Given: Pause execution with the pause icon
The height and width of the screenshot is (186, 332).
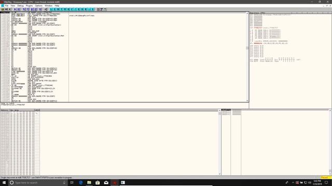Looking at the screenshot, I should coord(19,9).
